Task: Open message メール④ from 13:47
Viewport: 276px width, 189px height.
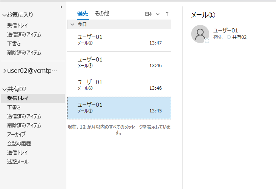Action: [x=119, y=40]
